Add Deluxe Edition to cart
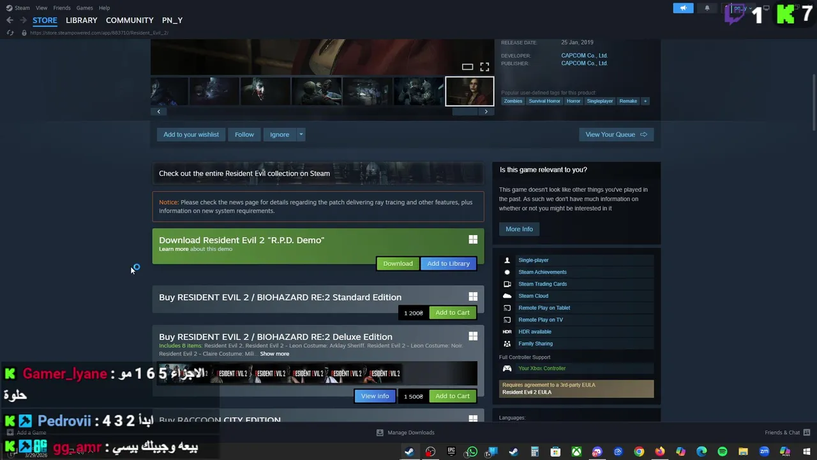This screenshot has height=460, width=817. (453, 396)
